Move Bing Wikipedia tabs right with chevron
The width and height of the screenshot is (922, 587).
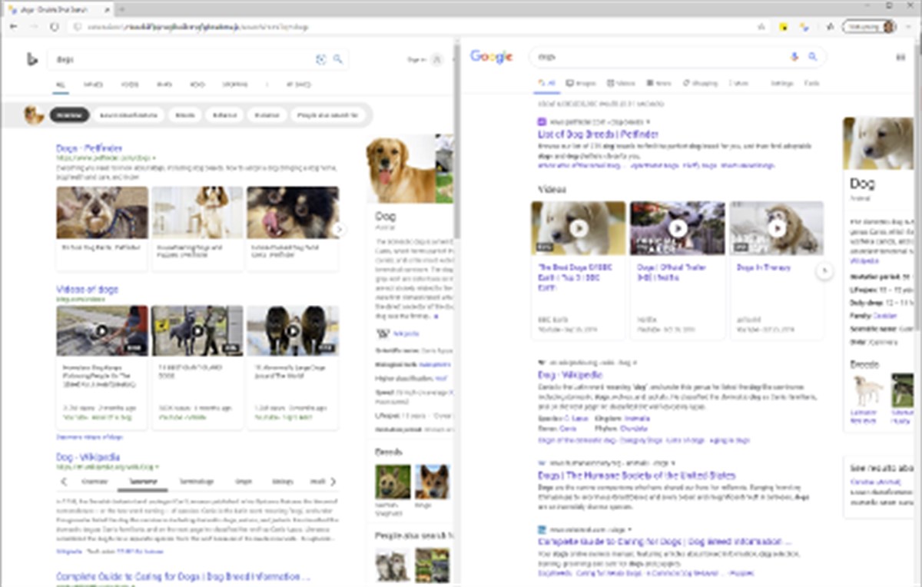point(333,482)
